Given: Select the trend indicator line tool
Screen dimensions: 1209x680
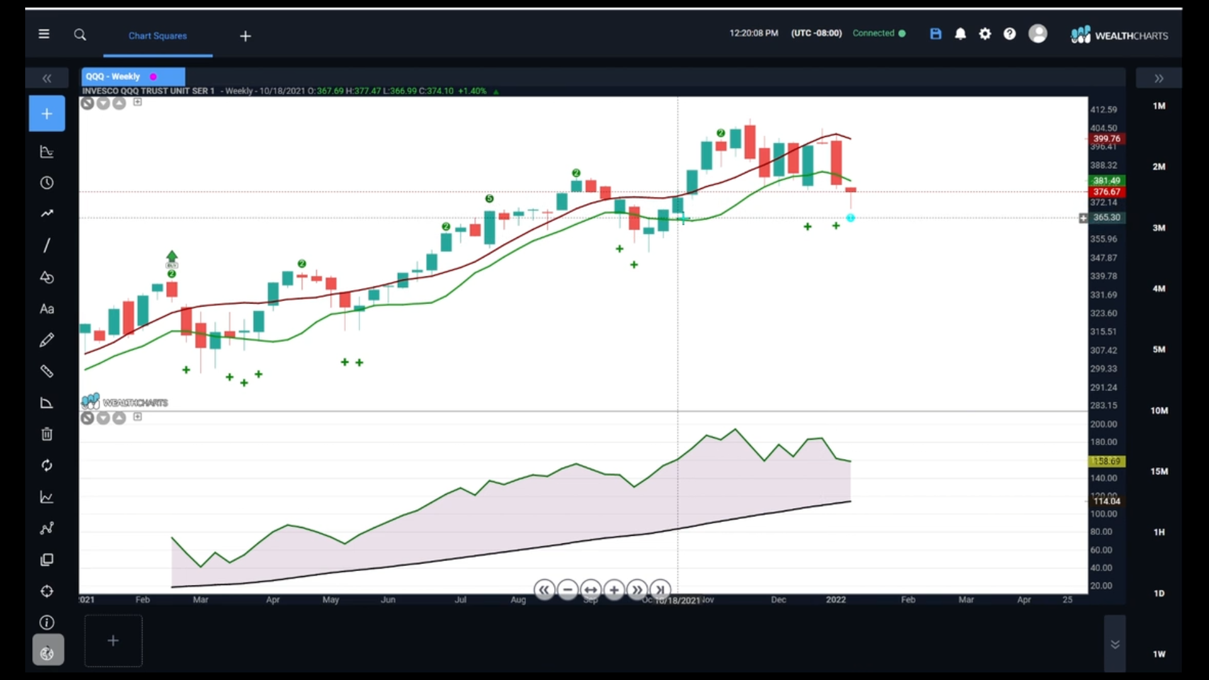Looking at the screenshot, I should (x=47, y=214).
